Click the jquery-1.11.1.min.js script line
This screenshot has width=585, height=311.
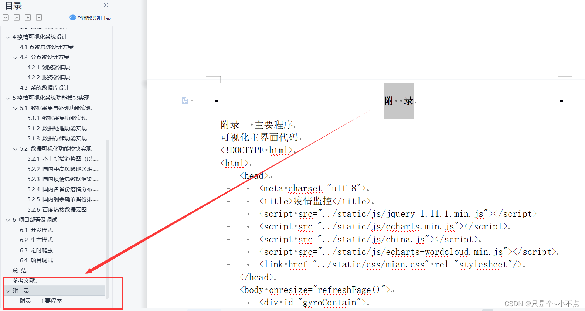(398, 214)
